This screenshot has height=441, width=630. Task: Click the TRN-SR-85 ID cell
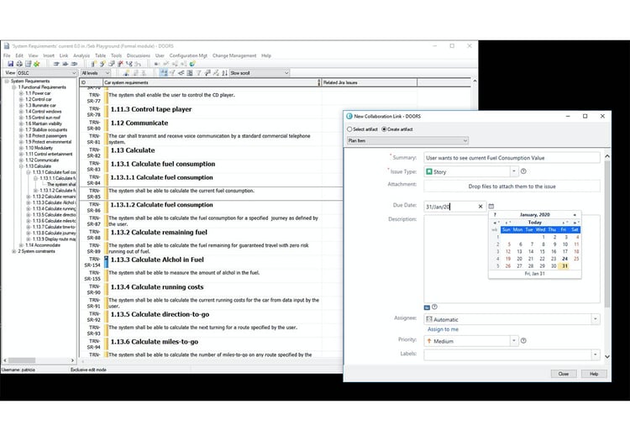point(93,193)
